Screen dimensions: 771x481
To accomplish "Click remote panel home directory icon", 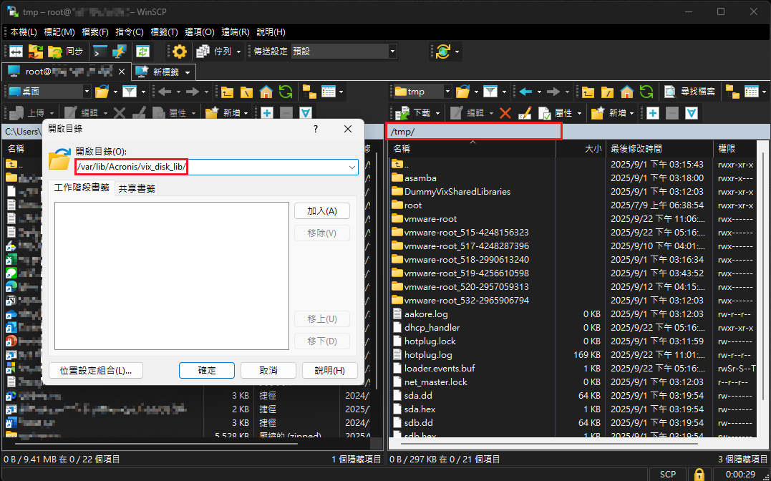I will coord(627,92).
